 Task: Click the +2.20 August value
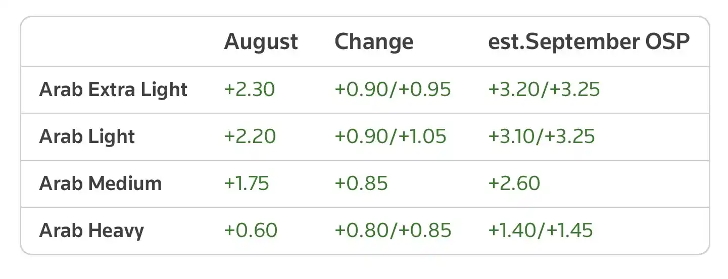[x=250, y=136]
